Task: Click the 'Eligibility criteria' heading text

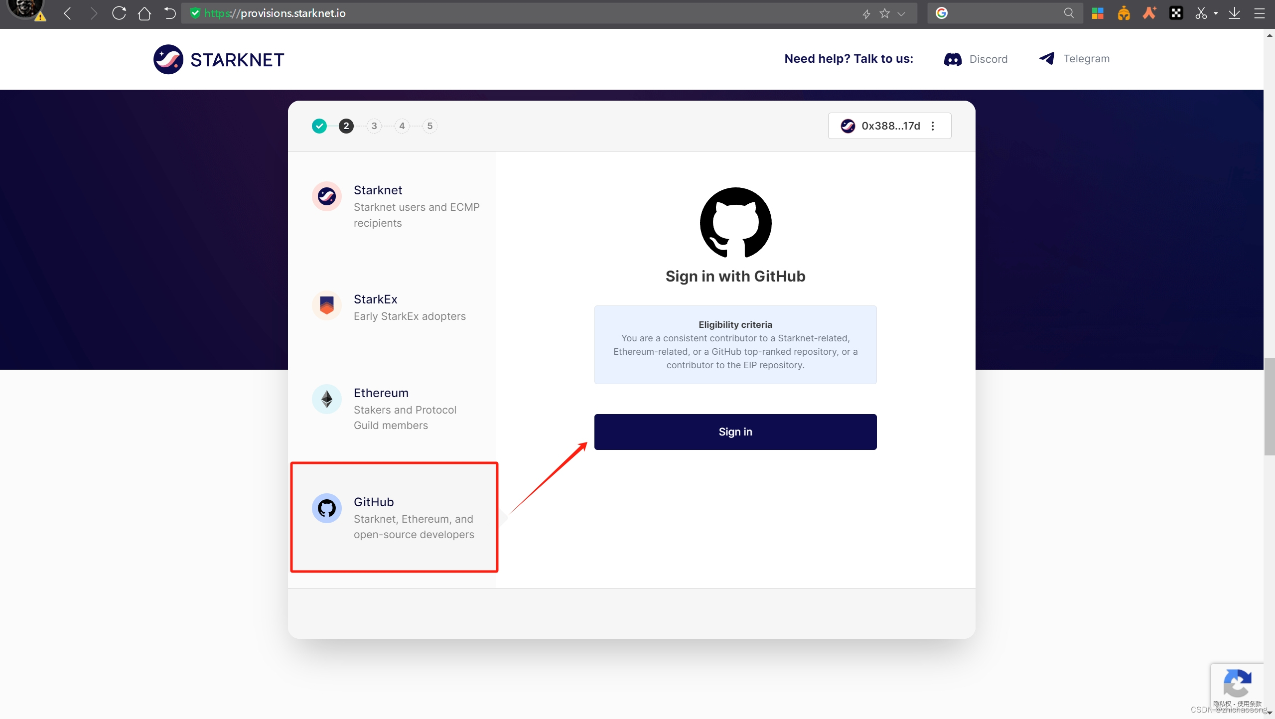Action: click(x=735, y=325)
